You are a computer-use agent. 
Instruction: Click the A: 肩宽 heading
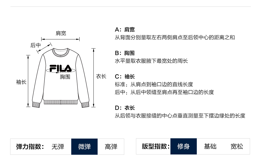(125, 29)
